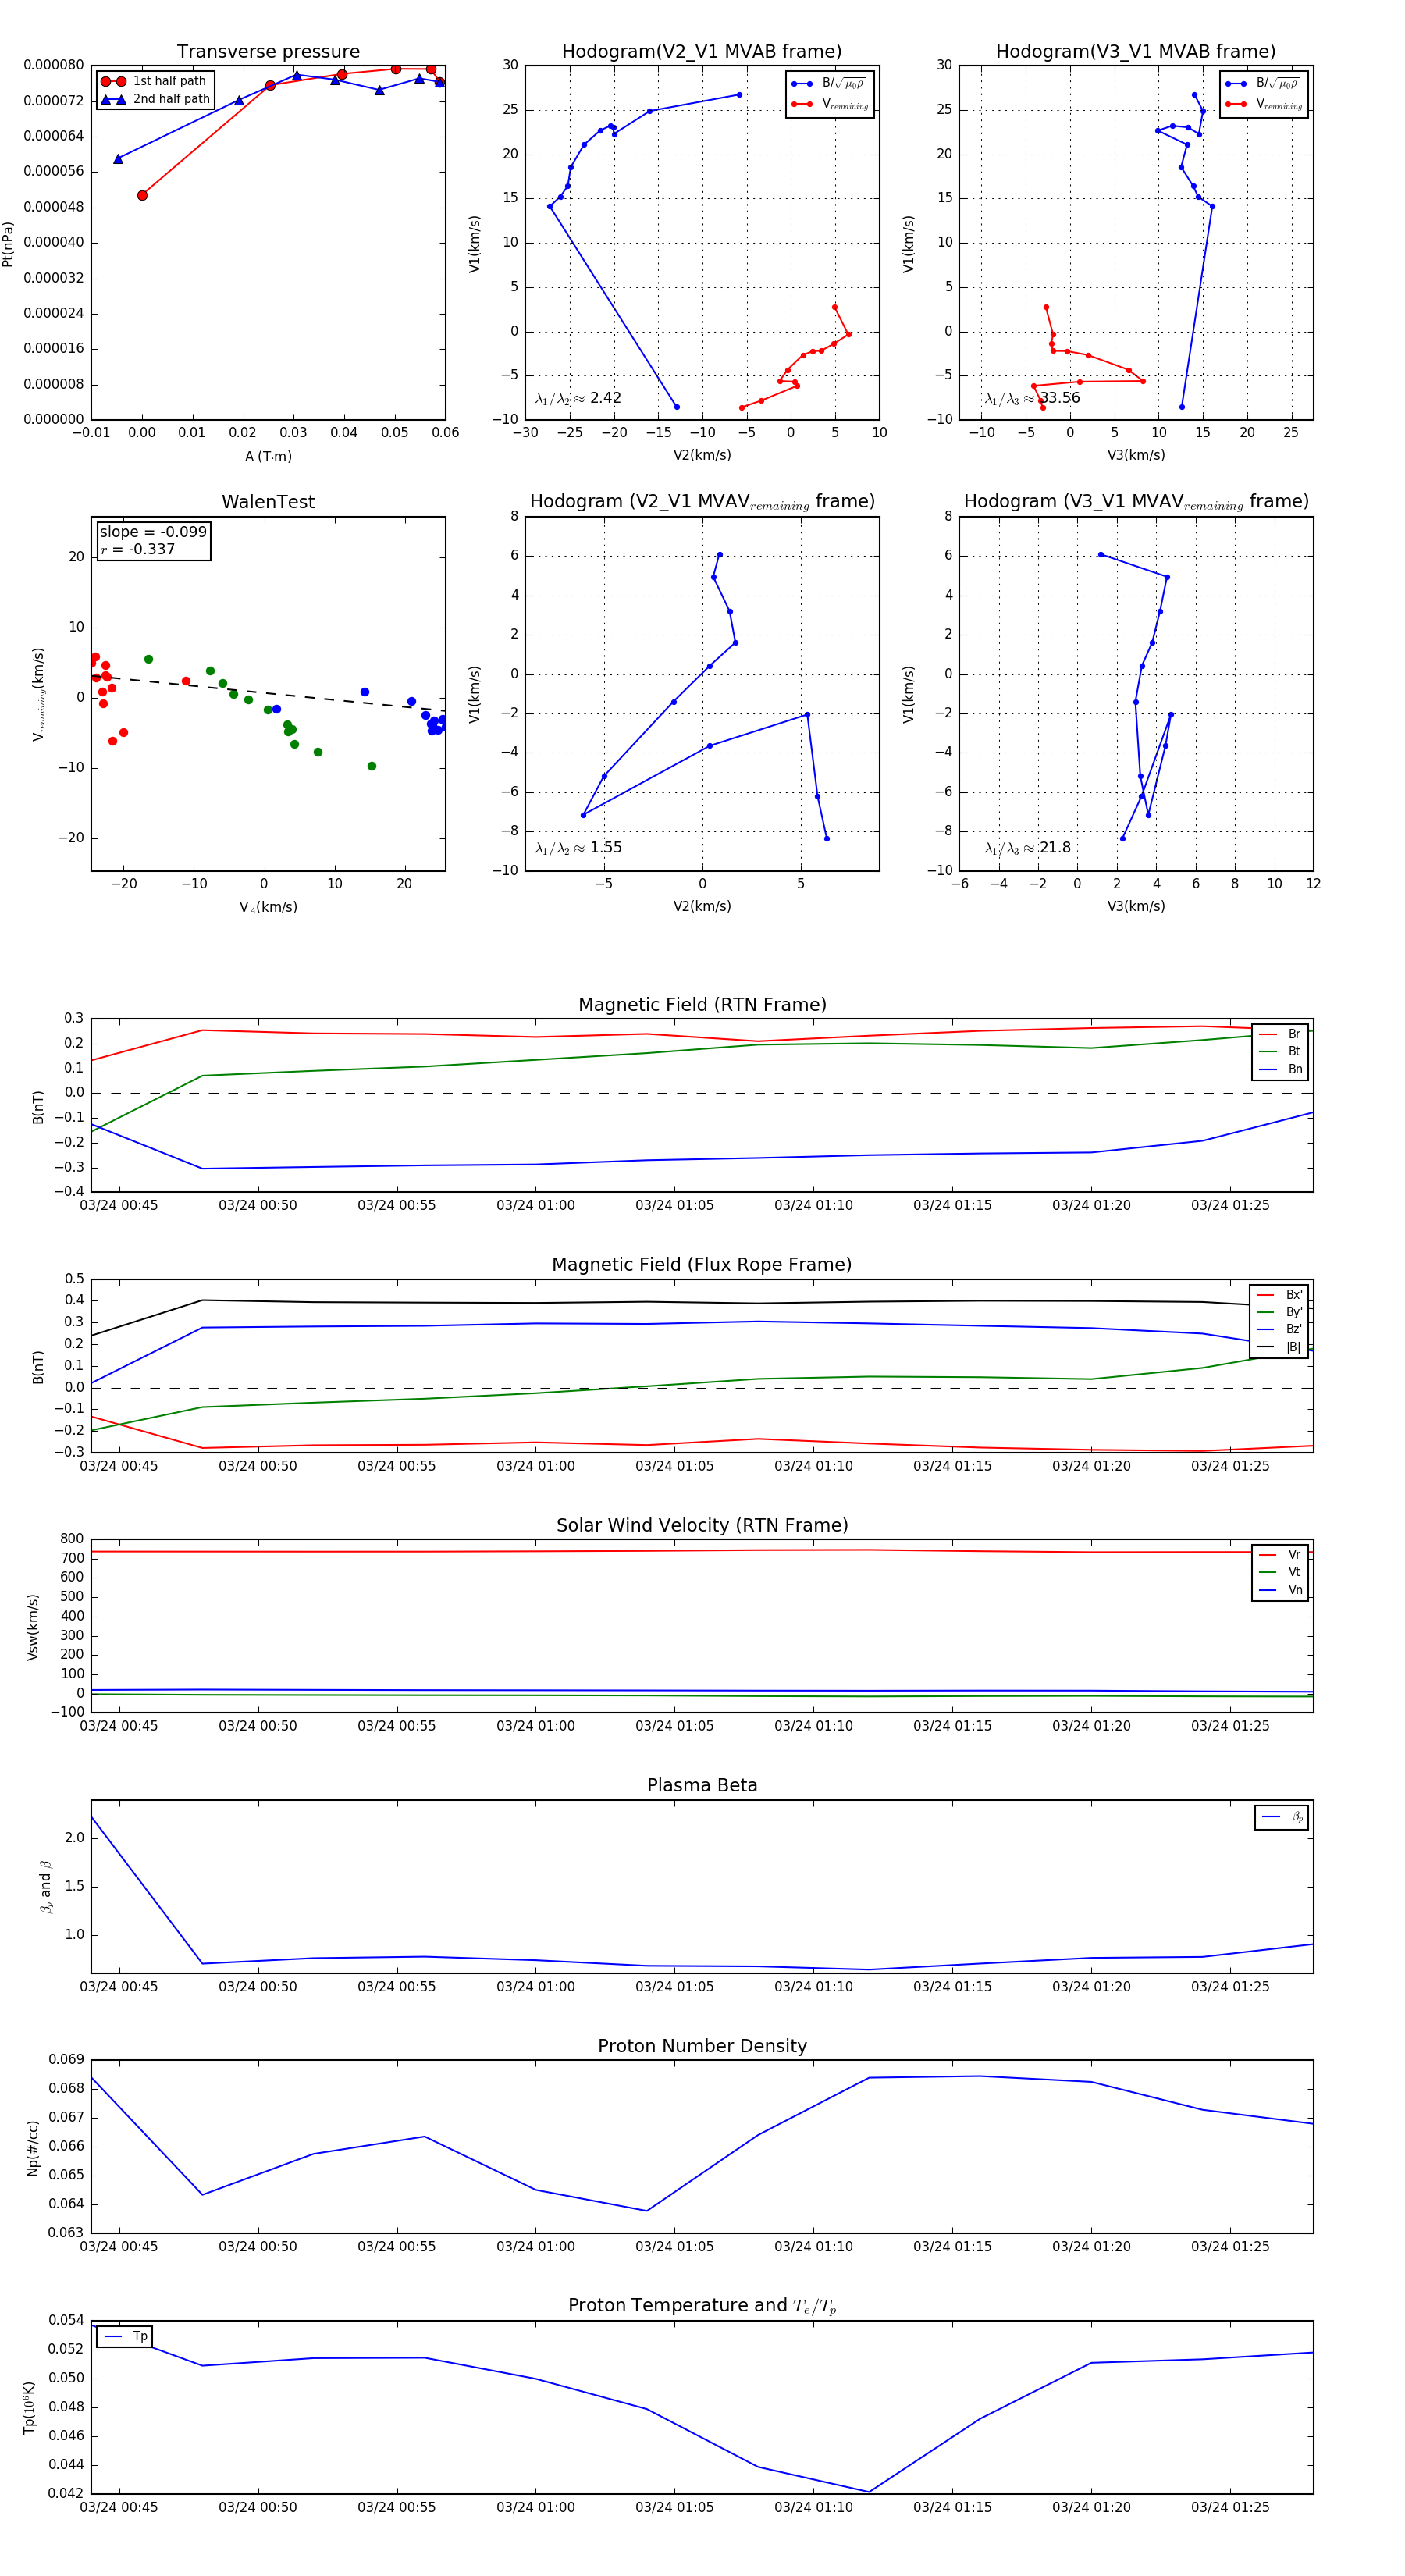Click the 'slope = -0.099' text
Viewport: 1405px width, 2576px height.
pyautogui.click(x=153, y=532)
